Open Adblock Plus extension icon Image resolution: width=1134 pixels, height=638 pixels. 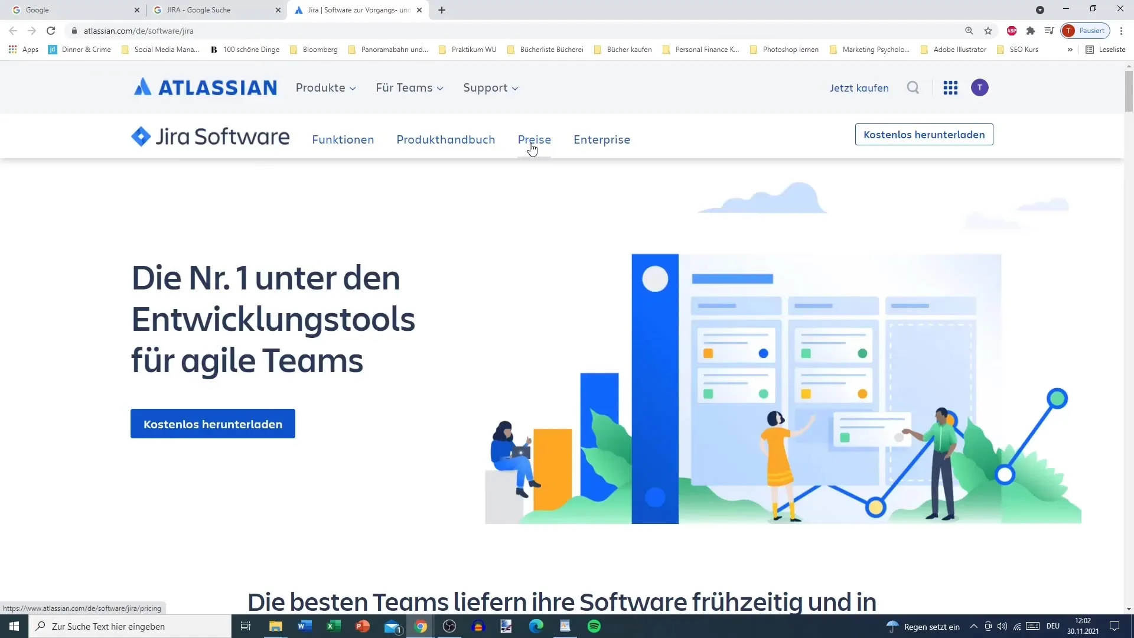coord(1012,31)
